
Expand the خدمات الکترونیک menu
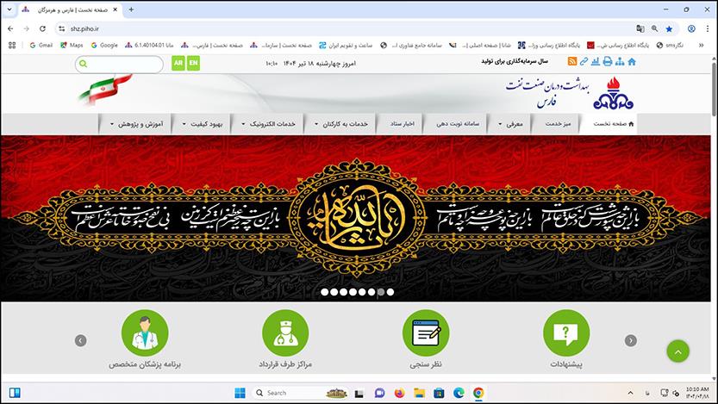268,123
